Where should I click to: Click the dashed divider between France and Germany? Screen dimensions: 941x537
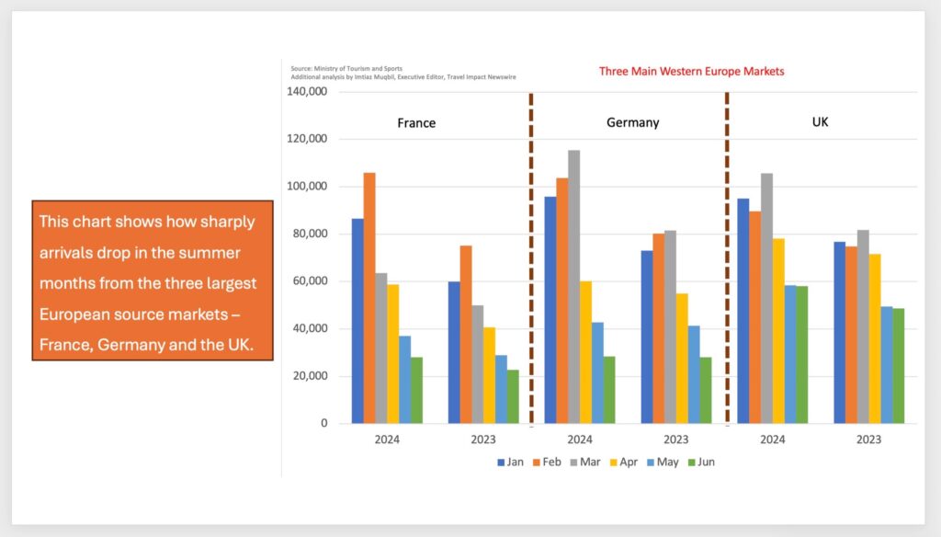tap(531, 257)
